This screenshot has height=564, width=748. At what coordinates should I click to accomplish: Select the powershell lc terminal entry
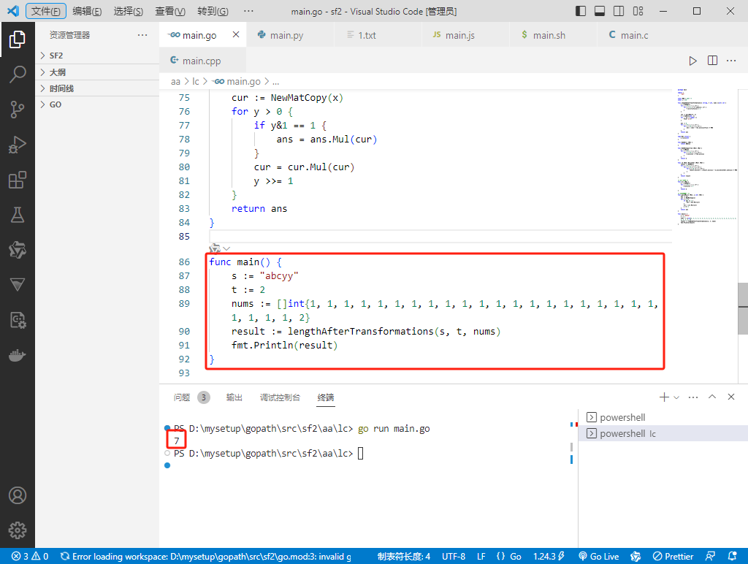pyautogui.click(x=663, y=433)
